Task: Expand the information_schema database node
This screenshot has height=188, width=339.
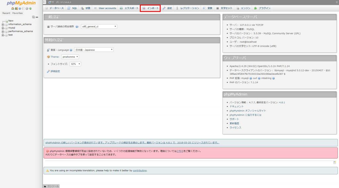Action: (3, 24)
